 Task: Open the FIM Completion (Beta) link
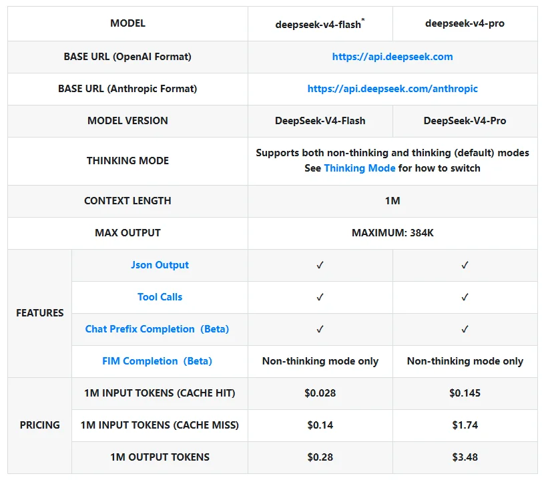[157, 361]
